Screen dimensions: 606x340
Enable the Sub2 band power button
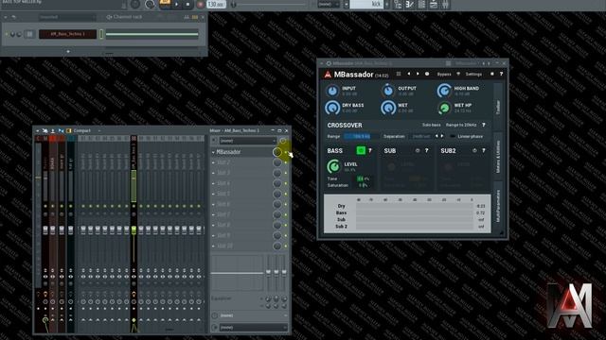click(474, 150)
